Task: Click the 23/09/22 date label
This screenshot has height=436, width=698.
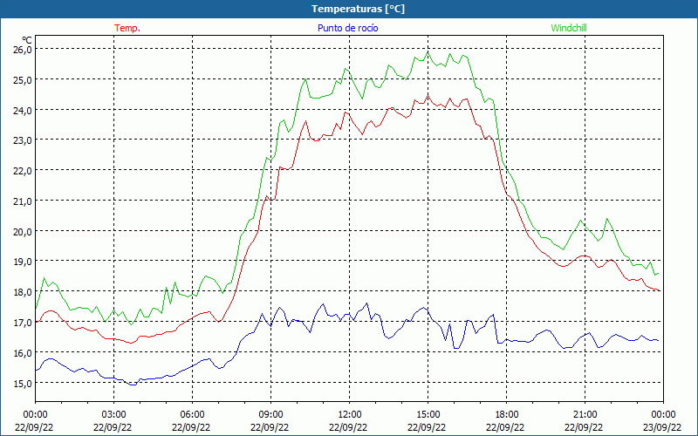Action: (662, 427)
